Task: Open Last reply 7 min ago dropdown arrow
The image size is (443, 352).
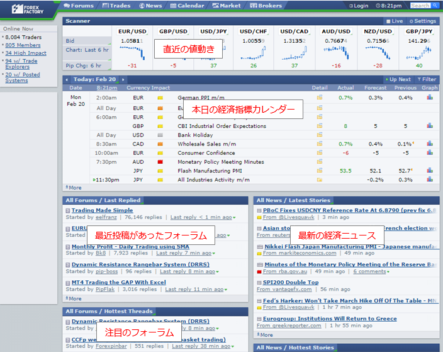Action: (214, 253)
